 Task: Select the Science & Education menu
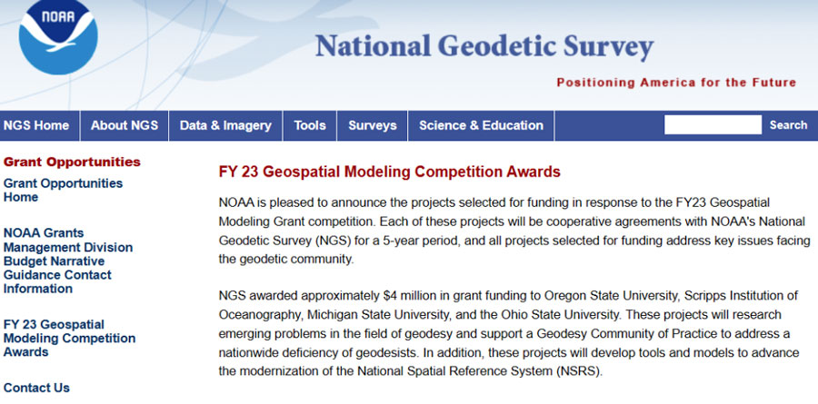pos(481,125)
